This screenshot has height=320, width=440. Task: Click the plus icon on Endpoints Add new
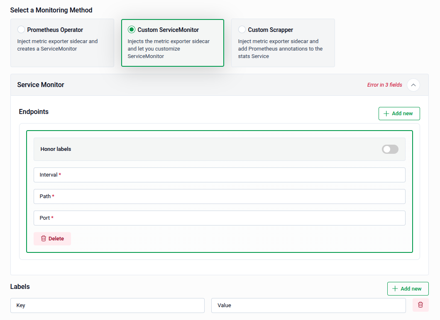pos(387,113)
